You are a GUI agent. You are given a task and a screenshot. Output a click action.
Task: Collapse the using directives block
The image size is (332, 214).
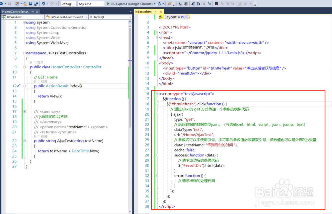(x=24, y=22)
